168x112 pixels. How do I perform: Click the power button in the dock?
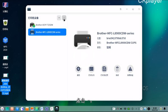click(149, 109)
